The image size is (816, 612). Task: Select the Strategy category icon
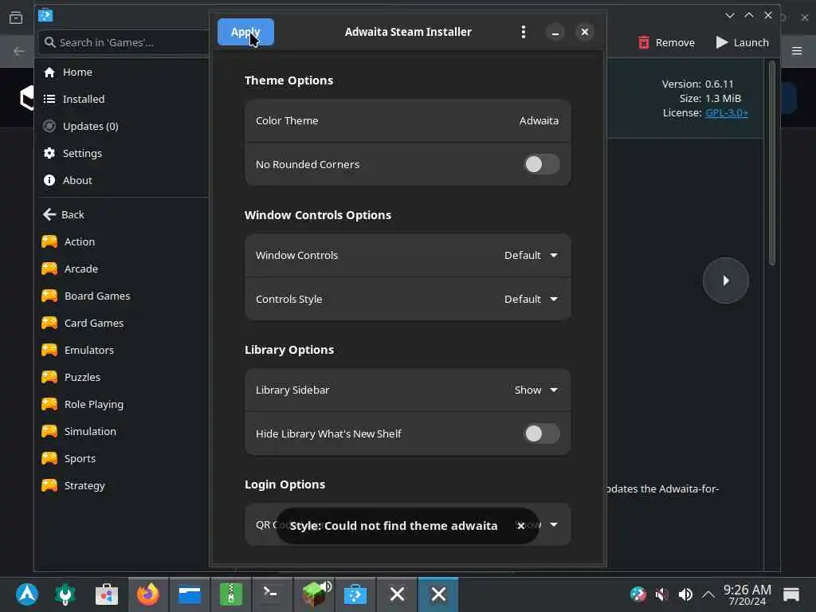point(49,485)
